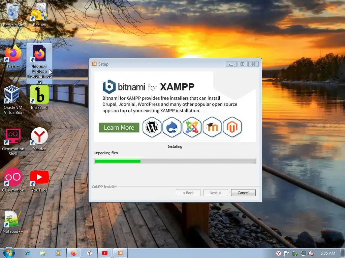Image resolution: width=345 pixels, height=258 pixels.
Task: Switch to XAMPP installer taskbar button
Action: (120, 253)
